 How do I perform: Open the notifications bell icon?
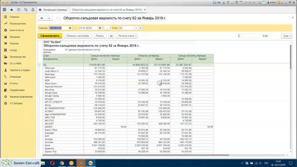click(x=33, y=10)
